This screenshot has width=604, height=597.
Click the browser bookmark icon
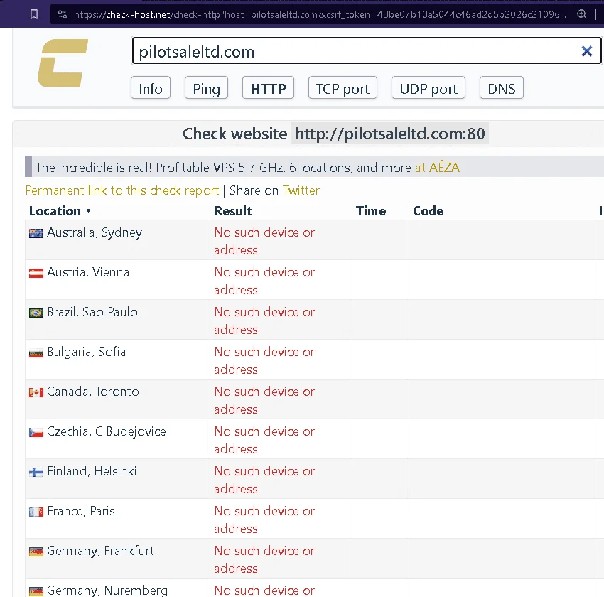click(34, 14)
